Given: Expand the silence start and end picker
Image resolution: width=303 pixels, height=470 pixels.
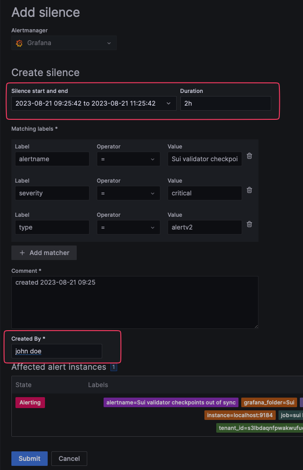Looking at the screenshot, I should click(x=169, y=103).
